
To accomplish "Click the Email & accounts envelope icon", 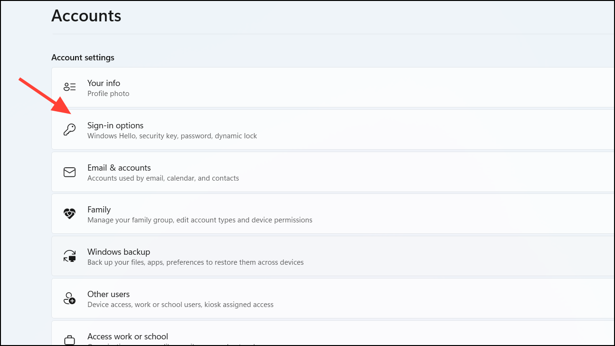I will (x=69, y=172).
